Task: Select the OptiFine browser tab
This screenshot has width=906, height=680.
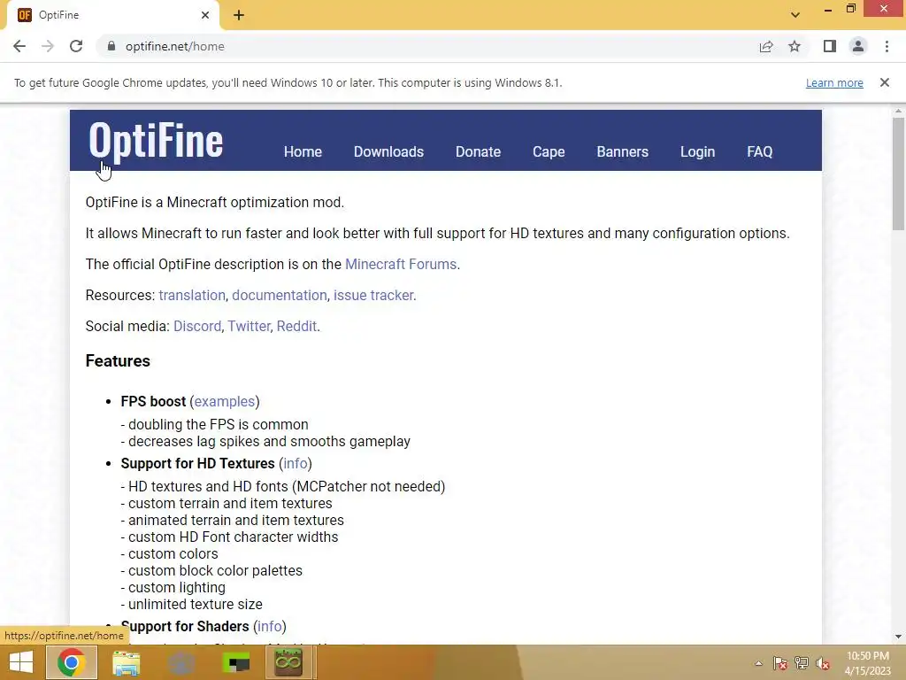Action: point(112,15)
